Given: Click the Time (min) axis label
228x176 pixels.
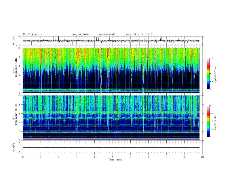Looking at the screenshot, I should point(115,160).
